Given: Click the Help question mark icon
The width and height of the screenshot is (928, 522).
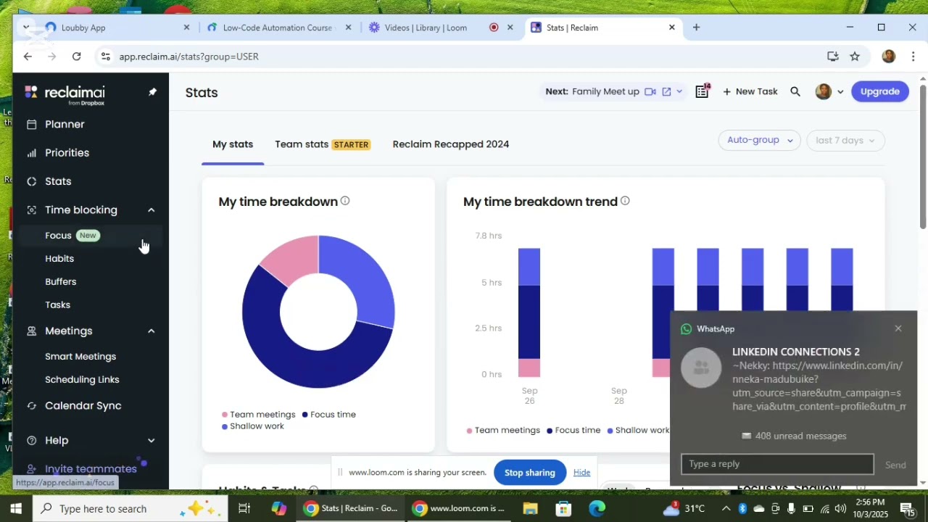Looking at the screenshot, I should 31,441.
